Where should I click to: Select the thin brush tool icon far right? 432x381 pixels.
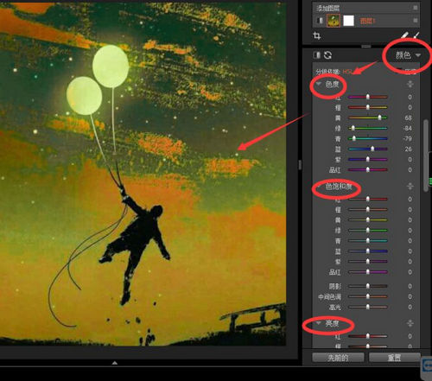[416, 35]
